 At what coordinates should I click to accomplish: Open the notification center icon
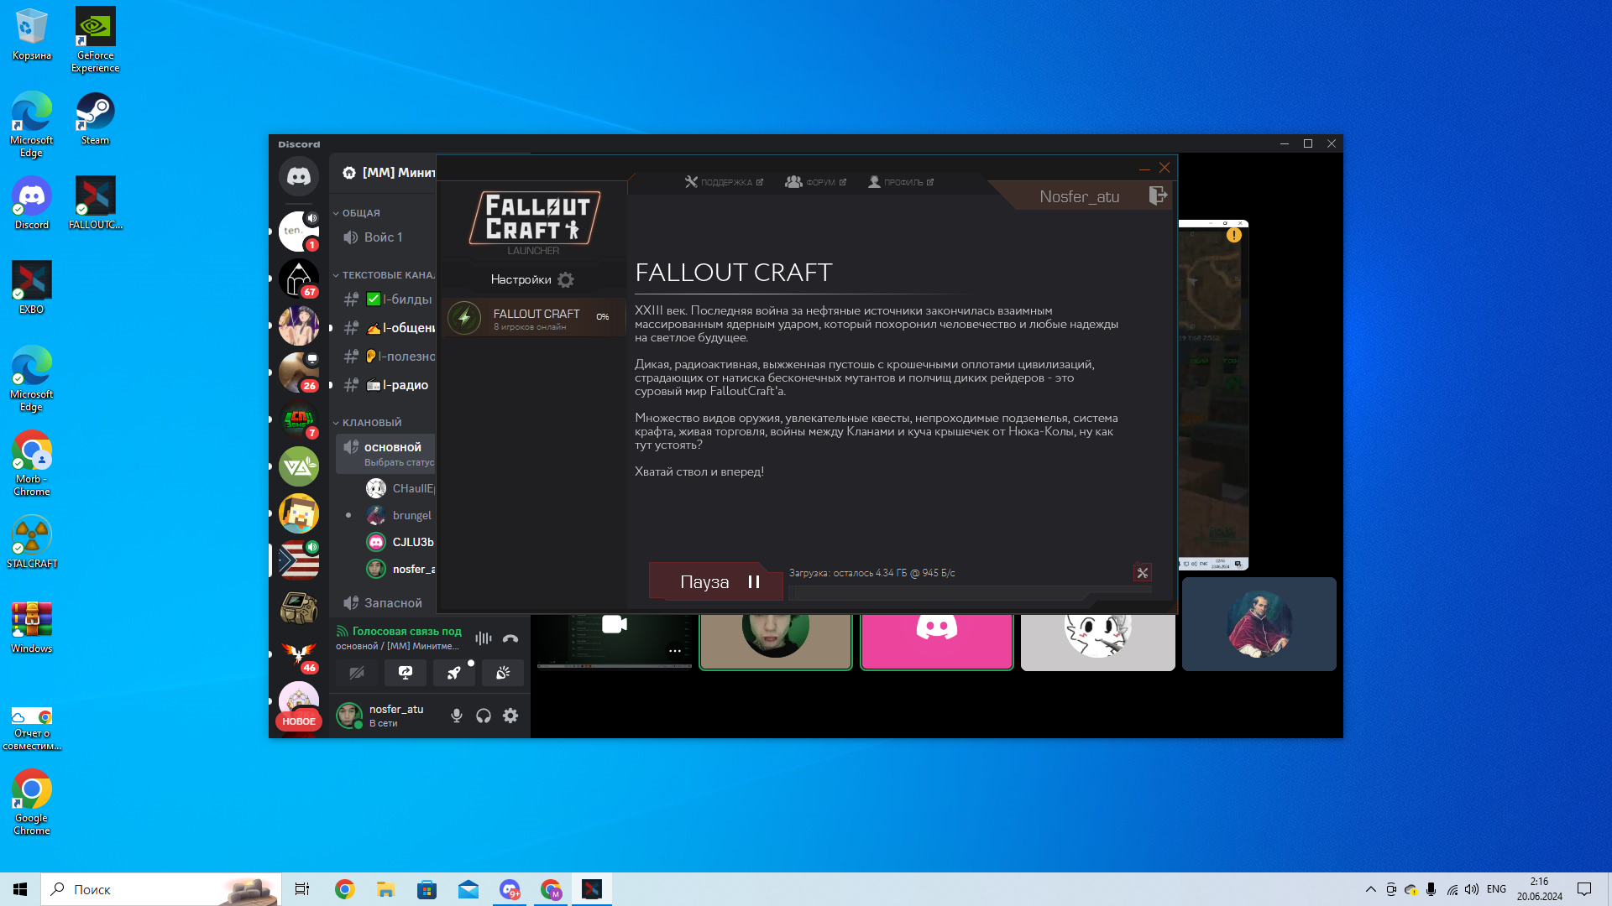[1584, 889]
